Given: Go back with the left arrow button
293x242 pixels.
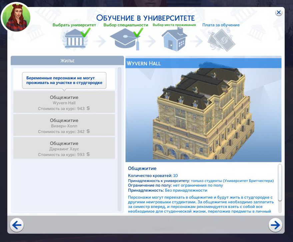Looking at the screenshot, I should click(x=17, y=225).
